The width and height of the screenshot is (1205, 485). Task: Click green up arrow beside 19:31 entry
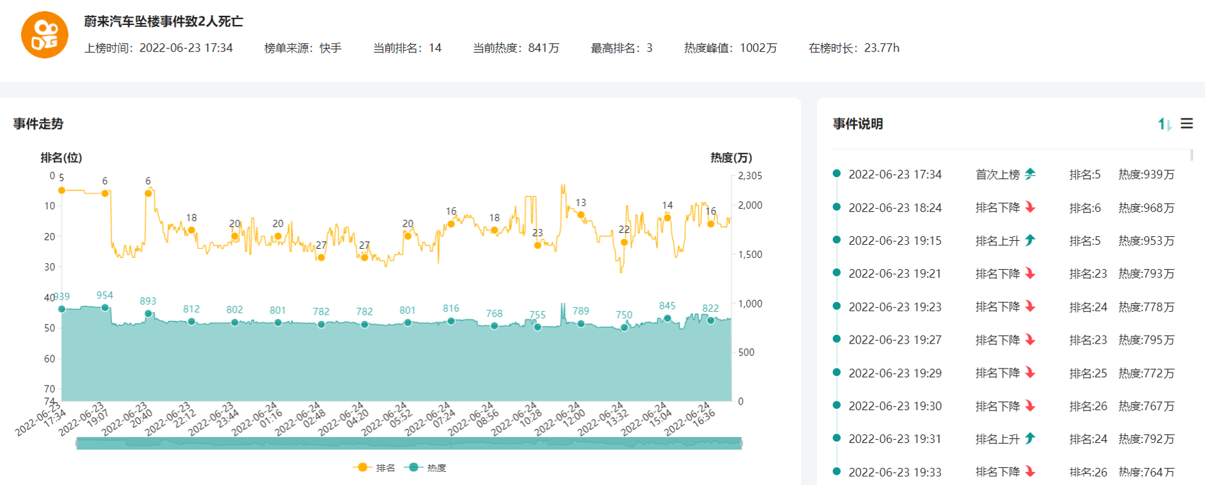coord(1030,438)
